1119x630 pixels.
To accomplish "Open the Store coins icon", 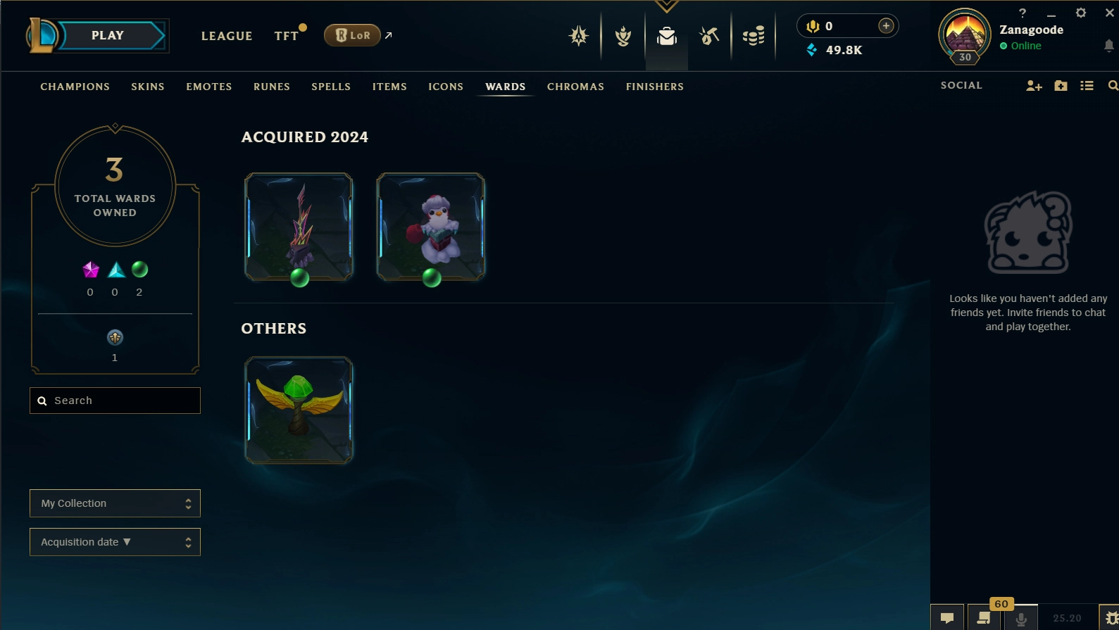I will point(754,36).
